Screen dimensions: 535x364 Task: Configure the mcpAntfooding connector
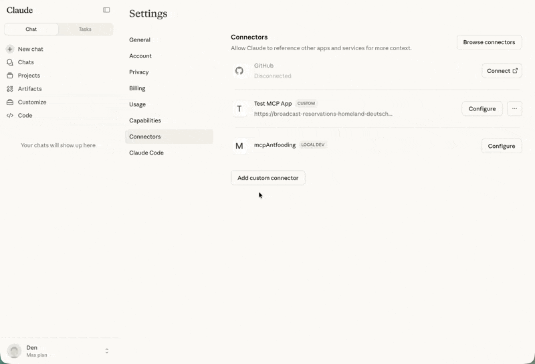click(501, 146)
